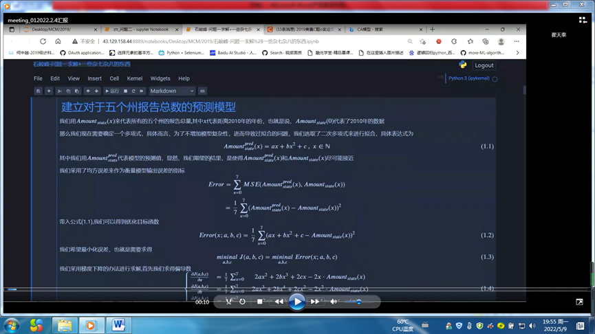Click the Logout button
The image size is (595, 334).
(484, 65)
